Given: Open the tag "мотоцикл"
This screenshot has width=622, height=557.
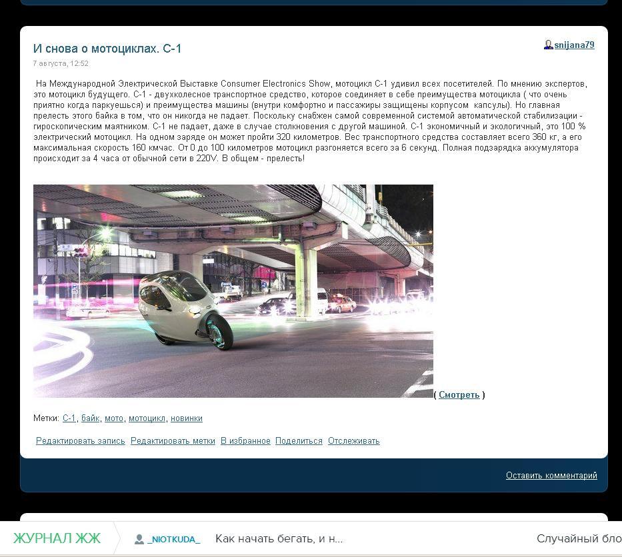Looking at the screenshot, I should point(147,418).
